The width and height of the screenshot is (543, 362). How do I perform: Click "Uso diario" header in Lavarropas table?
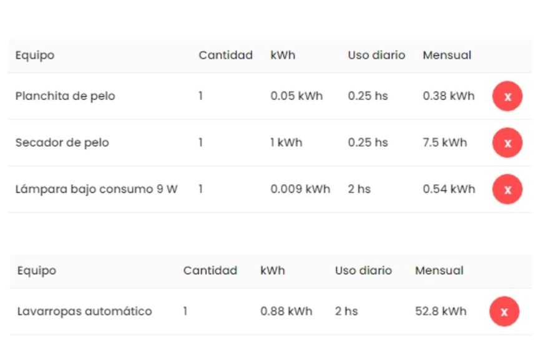click(x=363, y=270)
